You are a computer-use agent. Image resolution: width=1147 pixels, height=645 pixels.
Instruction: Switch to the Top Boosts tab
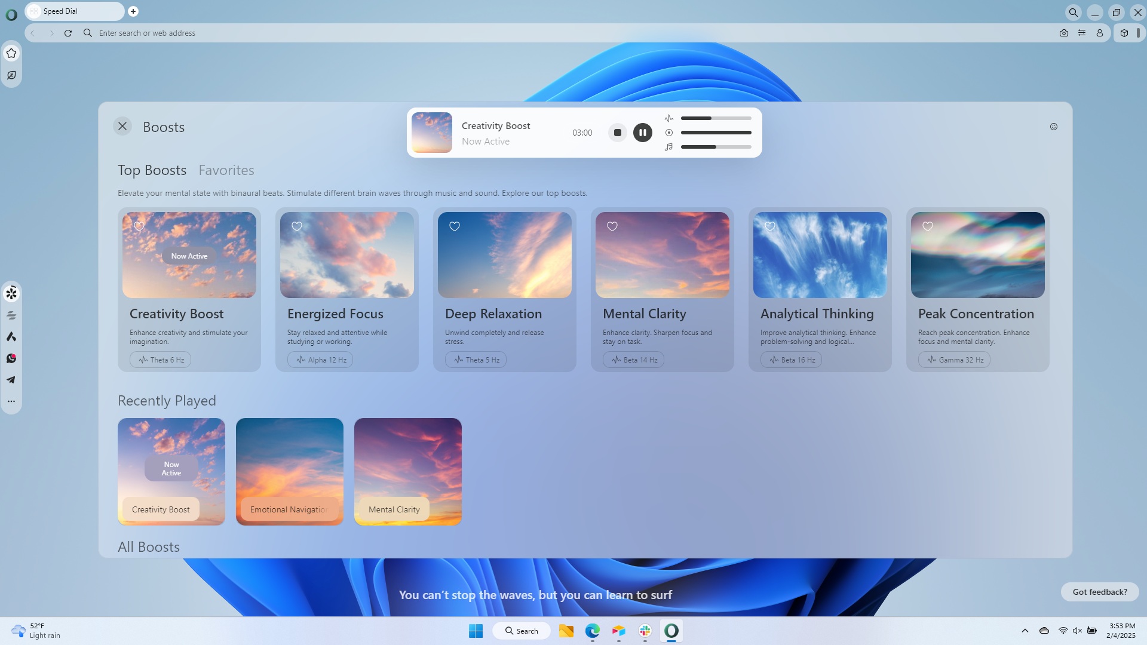point(152,170)
